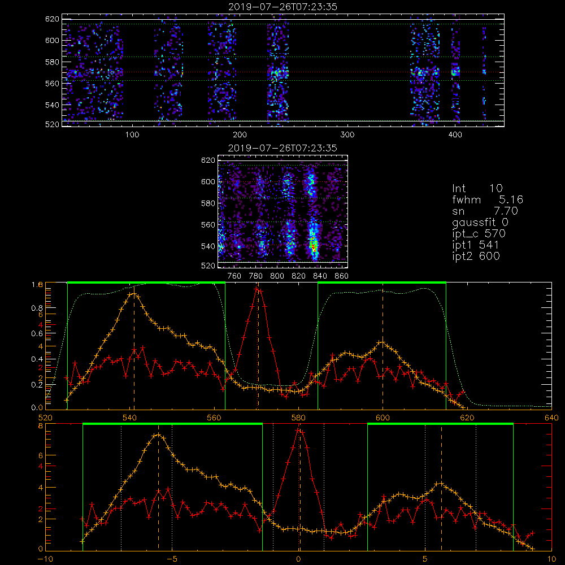Click x-axis label 640 of upper profile plot
The width and height of the screenshot is (565, 565).
pos(551,418)
